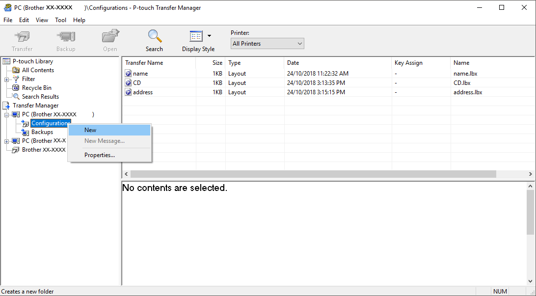Screen dimensions: 536x296
Task: Click the horizontal scrollbar right arrow
Action: pos(530,174)
